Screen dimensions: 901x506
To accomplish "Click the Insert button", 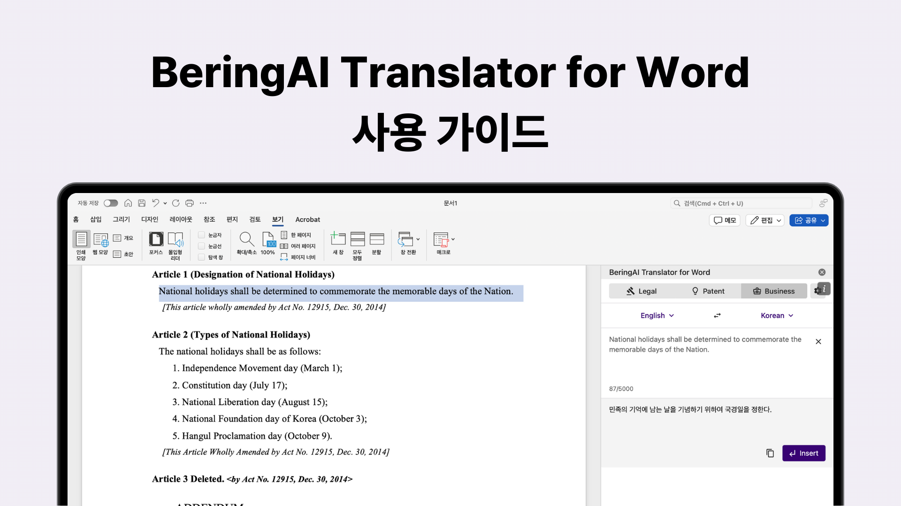I will tap(804, 453).
